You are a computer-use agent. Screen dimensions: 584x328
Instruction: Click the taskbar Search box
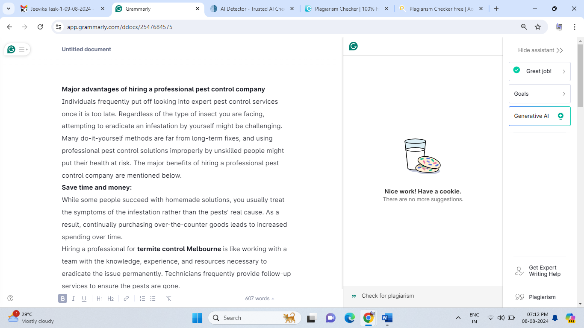point(255,318)
